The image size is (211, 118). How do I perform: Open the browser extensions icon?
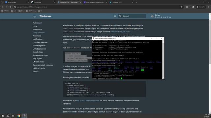187,7
